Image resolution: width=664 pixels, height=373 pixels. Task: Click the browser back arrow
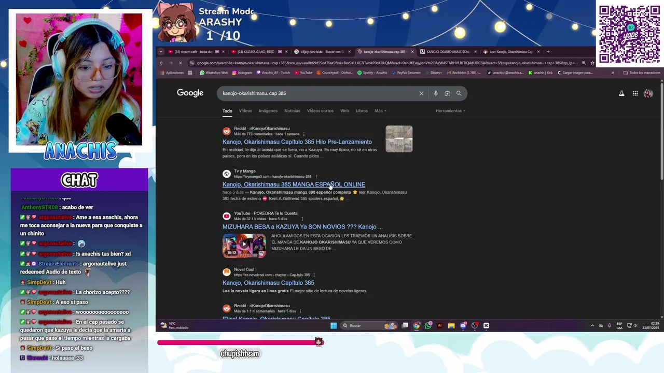(161, 63)
